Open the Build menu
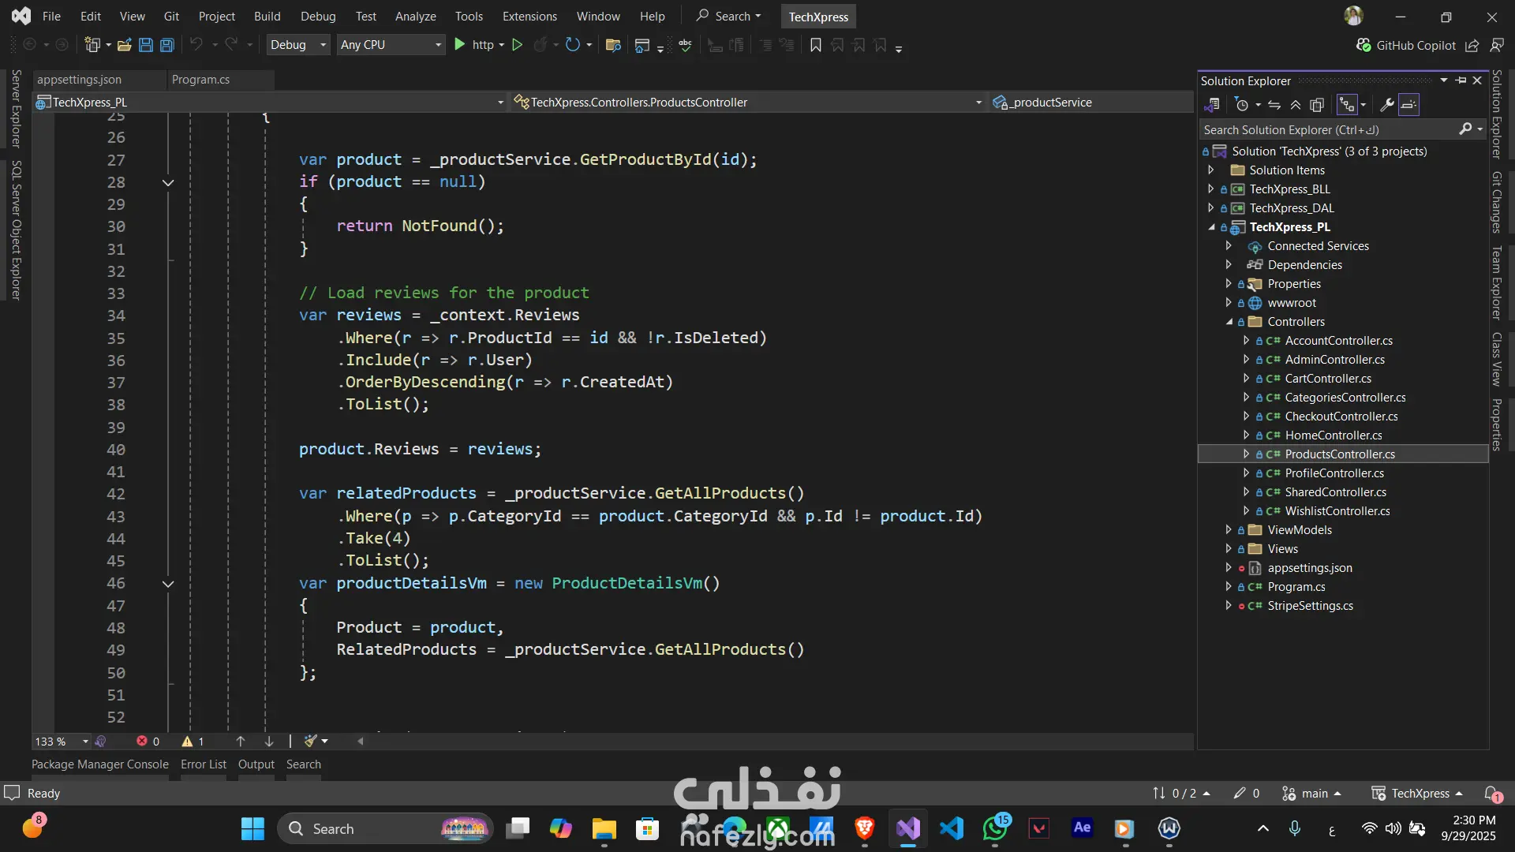 267,16
